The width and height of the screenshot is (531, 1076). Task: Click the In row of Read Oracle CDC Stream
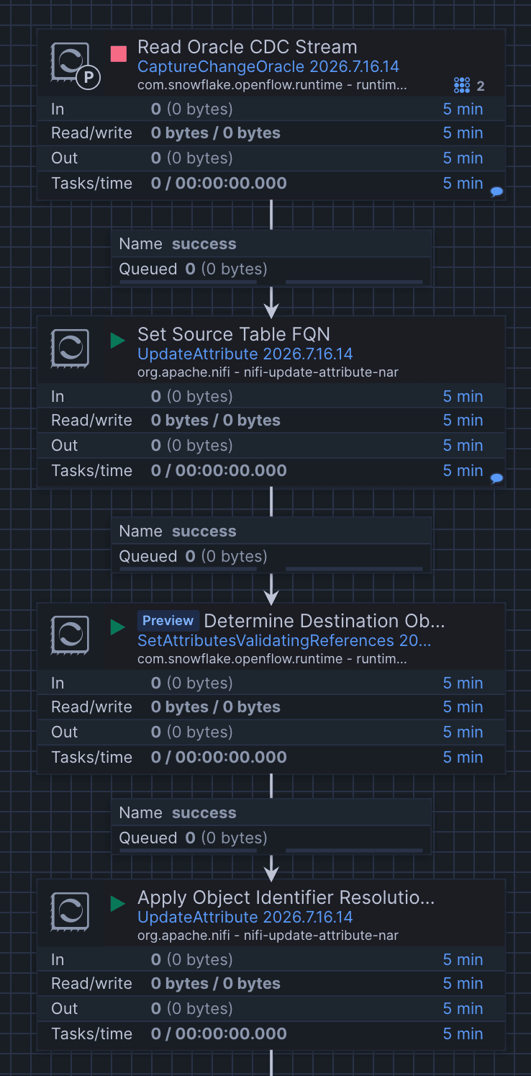click(x=271, y=109)
